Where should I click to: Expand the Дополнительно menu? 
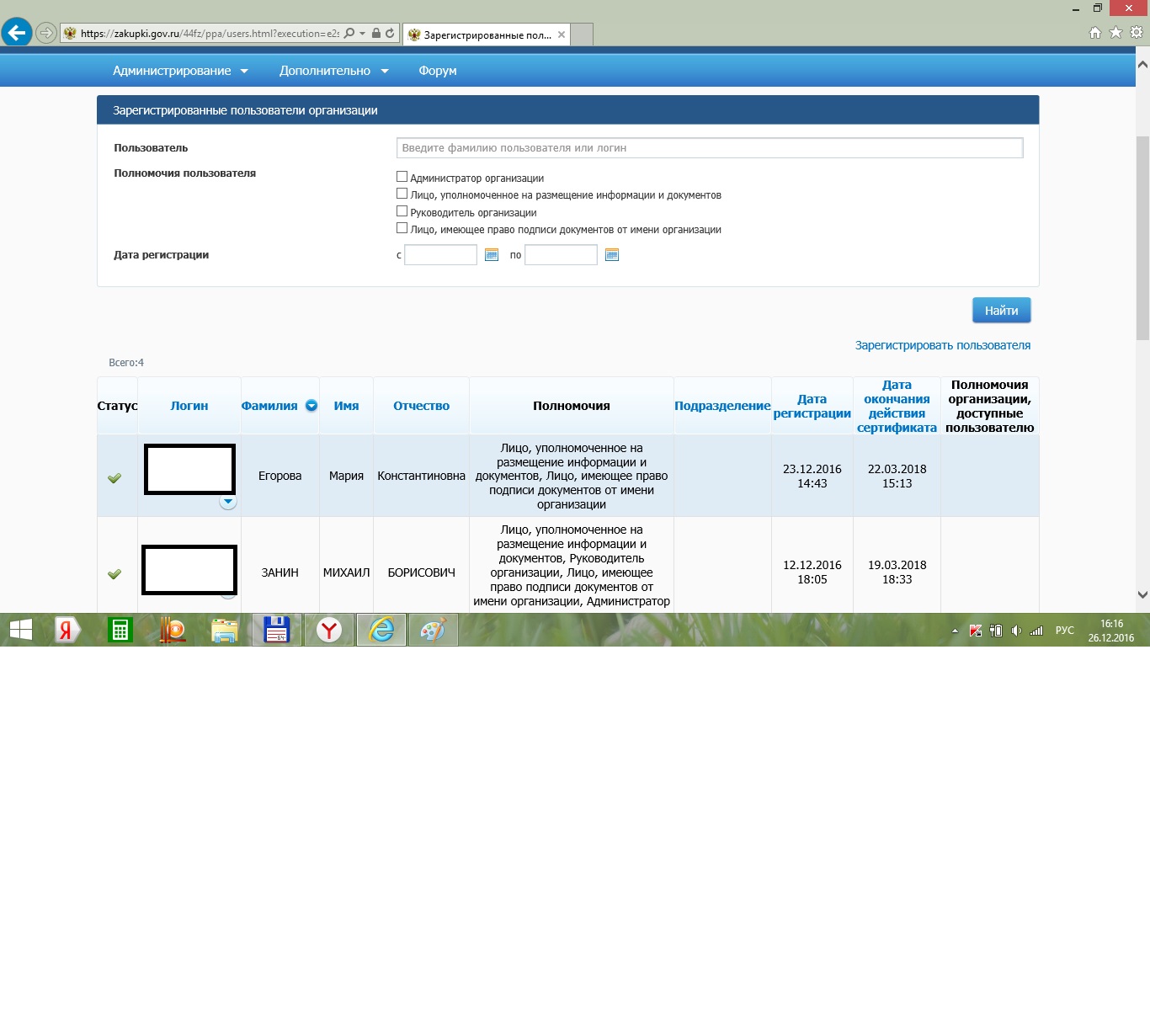333,71
